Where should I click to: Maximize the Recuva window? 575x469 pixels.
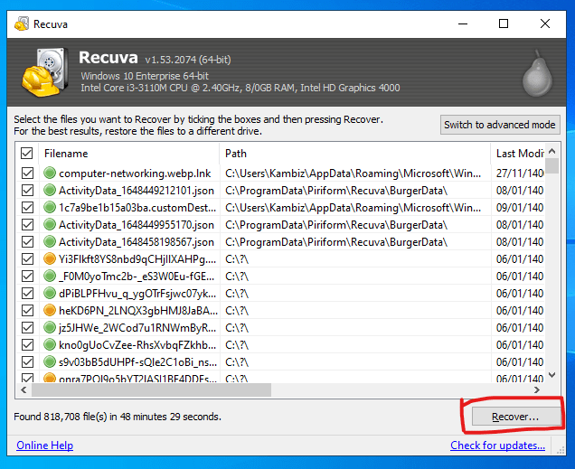[504, 23]
